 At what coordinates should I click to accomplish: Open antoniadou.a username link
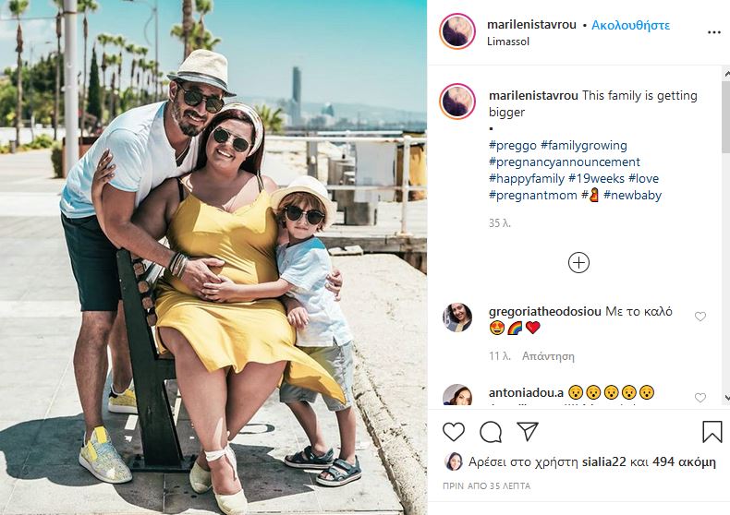tap(526, 393)
